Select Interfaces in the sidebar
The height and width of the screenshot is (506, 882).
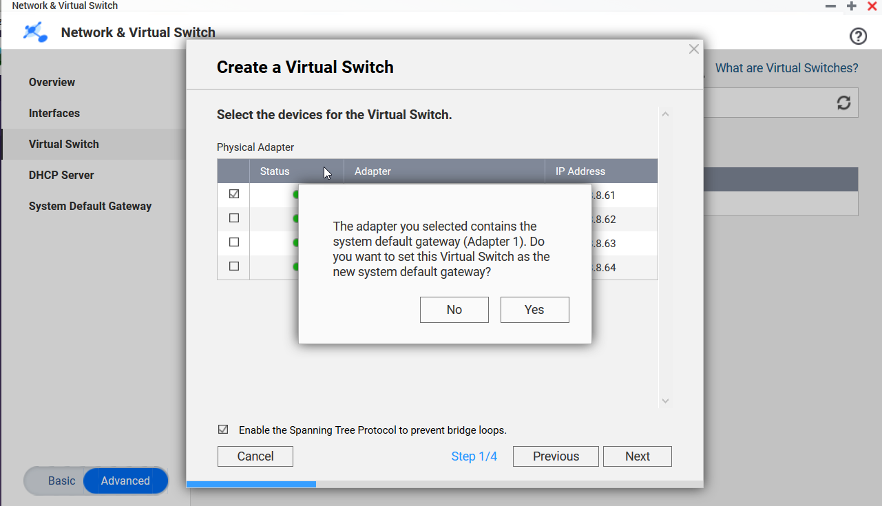pos(54,113)
